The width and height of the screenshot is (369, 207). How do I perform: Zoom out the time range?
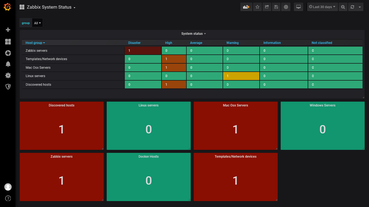[343, 7]
